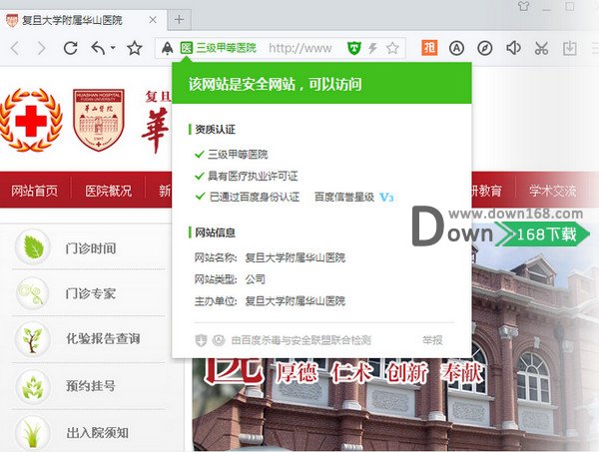Click the 网站名称 info row
This screenshot has height=452, width=599.
click(270, 257)
